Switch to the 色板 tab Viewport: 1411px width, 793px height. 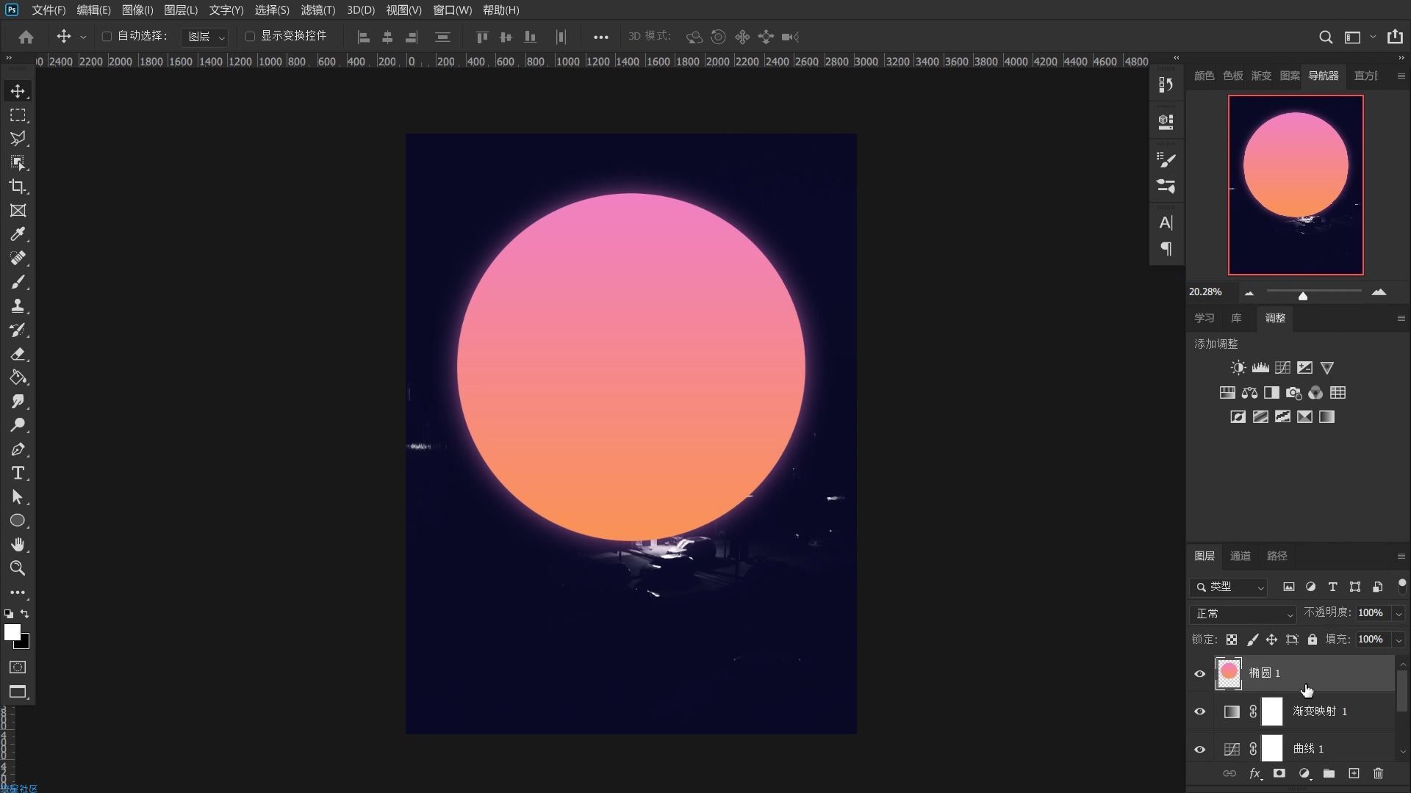(x=1232, y=76)
